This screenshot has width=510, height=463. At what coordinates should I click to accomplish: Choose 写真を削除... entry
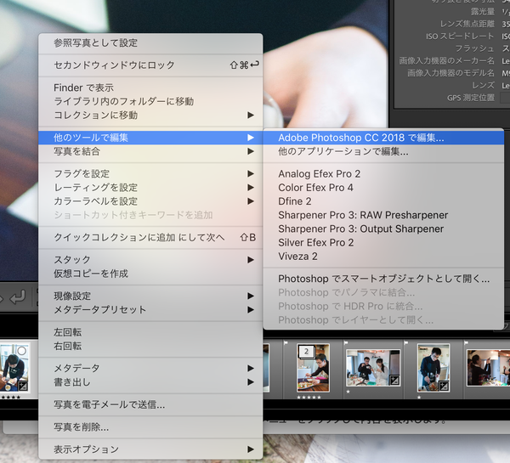point(150,427)
